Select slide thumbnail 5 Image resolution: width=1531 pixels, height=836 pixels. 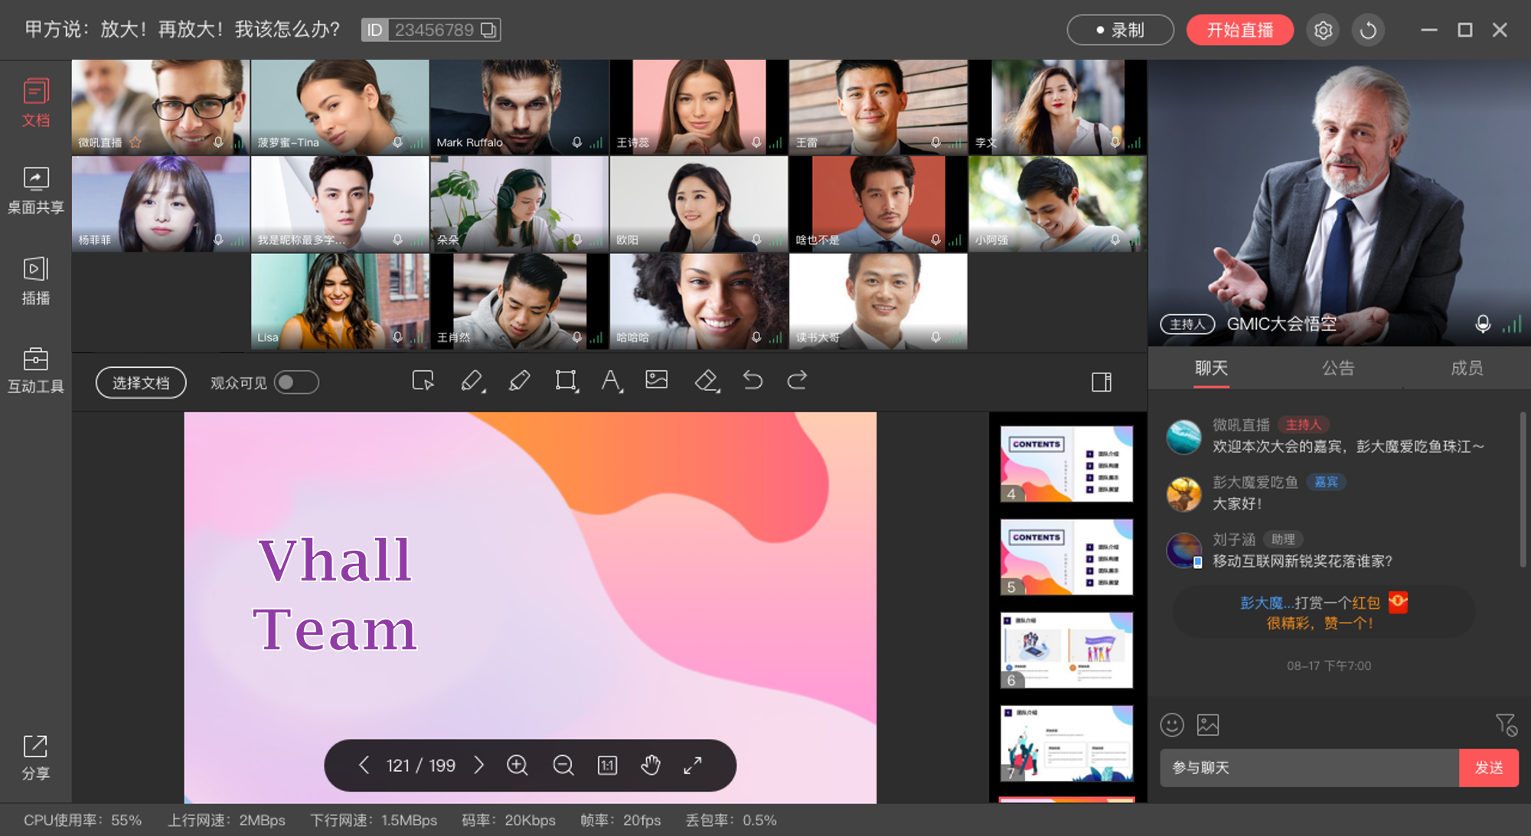coord(1066,557)
